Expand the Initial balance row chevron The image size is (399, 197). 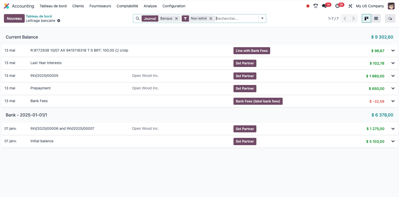393,141
